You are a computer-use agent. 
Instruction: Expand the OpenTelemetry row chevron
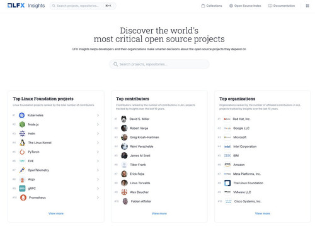[x=98, y=170]
